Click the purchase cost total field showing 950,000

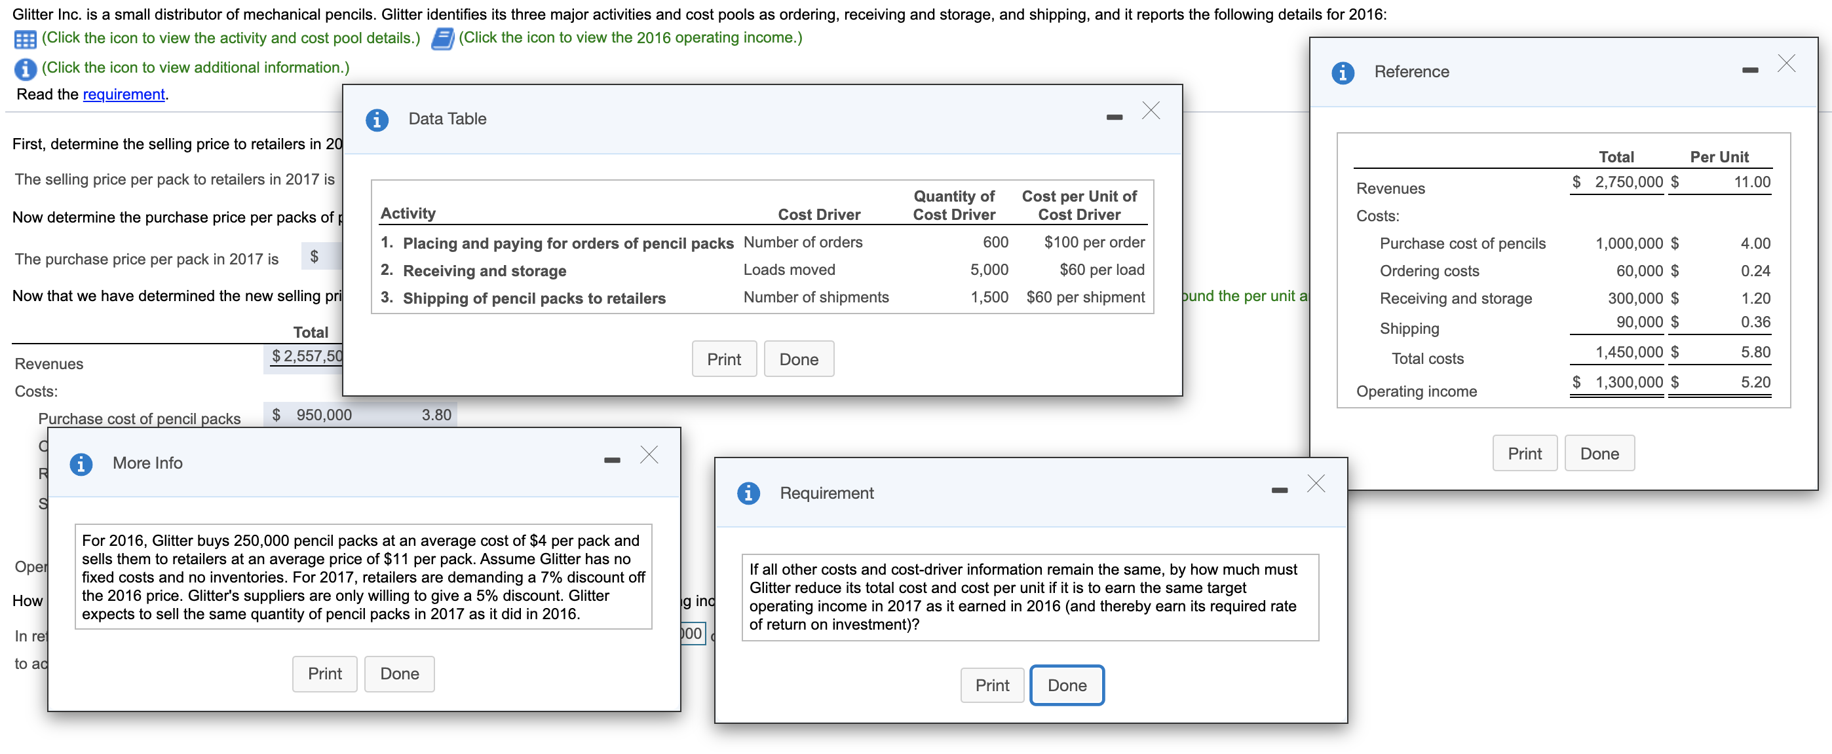pyautogui.click(x=324, y=415)
